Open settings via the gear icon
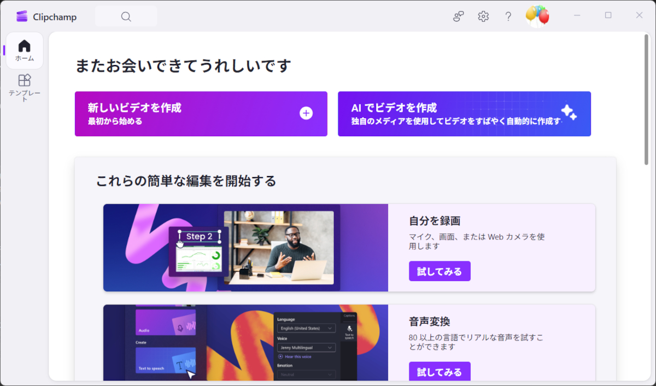The height and width of the screenshot is (386, 656). pos(483,16)
